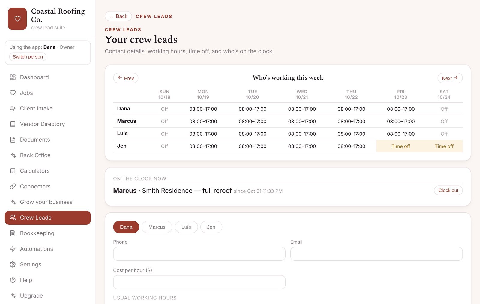Open the Vendor Directory book icon
The width and height of the screenshot is (480, 304).
13,124
